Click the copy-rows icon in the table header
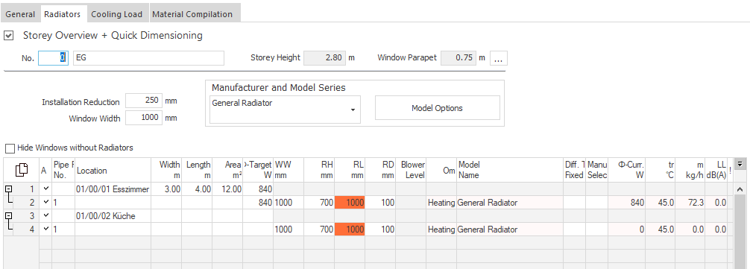The width and height of the screenshot is (750, 269). 21,170
